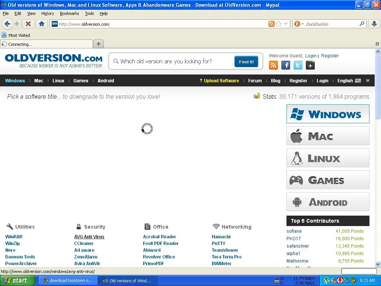Open the address bar history dropdown arrow
The width and height of the screenshot is (381, 286).
pyautogui.click(x=286, y=24)
